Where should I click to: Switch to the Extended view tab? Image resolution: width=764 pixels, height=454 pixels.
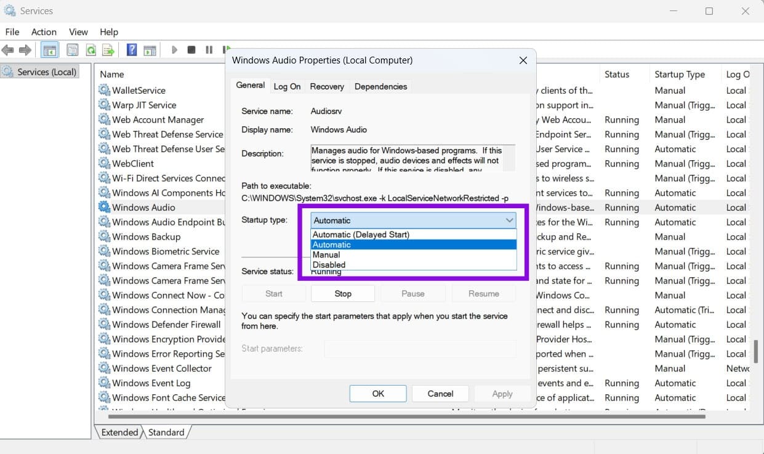click(x=119, y=432)
